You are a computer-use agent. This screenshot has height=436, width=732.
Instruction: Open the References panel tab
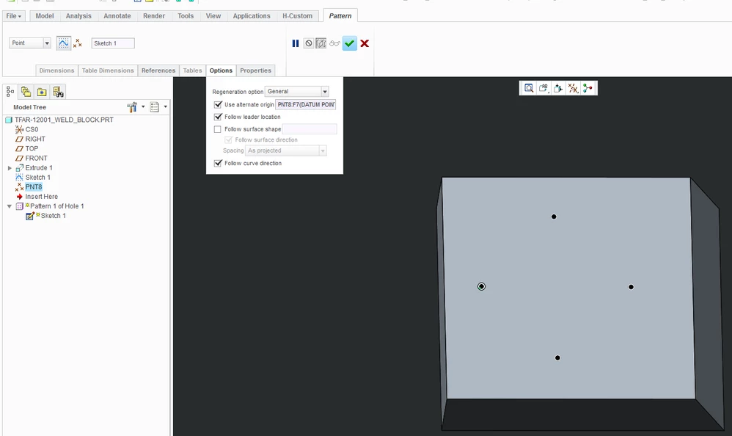pyautogui.click(x=158, y=70)
